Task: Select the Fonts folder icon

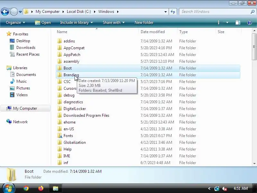Action: (59, 135)
